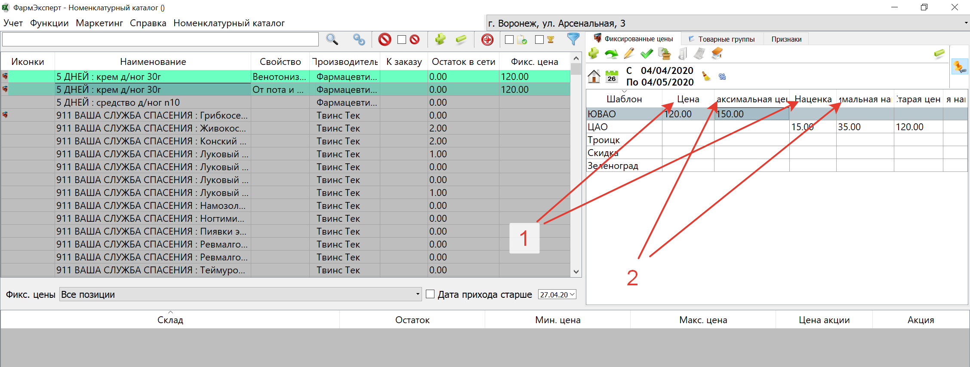Screen dimensions: 970x367
Task: Click the blue percent icon
Action: coord(722,76)
